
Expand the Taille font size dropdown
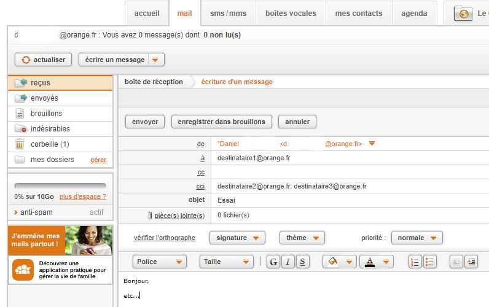pyautogui.click(x=227, y=262)
